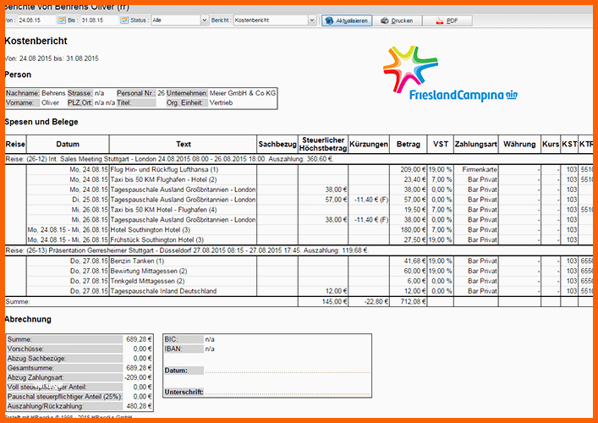Click the 209,00 € amount cell
Image resolution: width=598 pixels, height=423 pixels.
pyautogui.click(x=408, y=169)
